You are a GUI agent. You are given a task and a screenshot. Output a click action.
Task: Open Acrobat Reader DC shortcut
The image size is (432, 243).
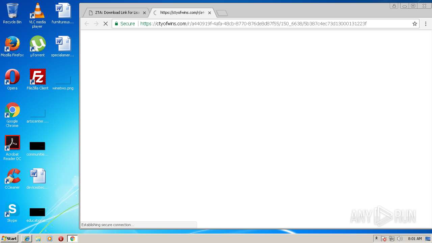pos(12,148)
